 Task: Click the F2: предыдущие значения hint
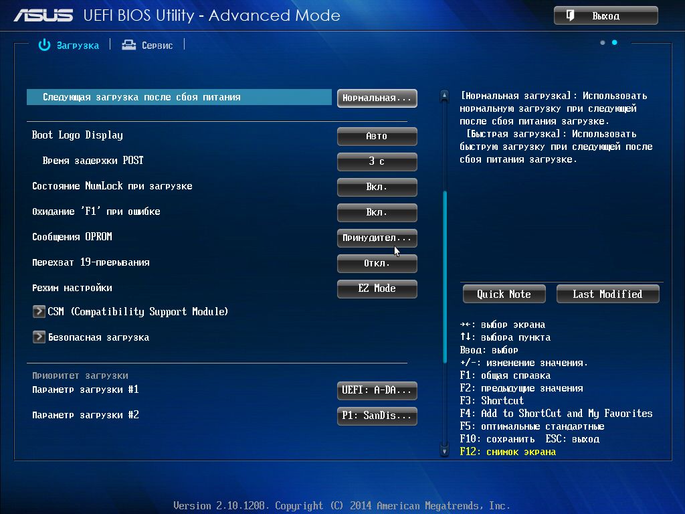tap(521, 388)
